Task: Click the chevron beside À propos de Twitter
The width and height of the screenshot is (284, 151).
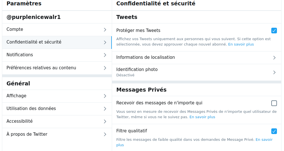Action: click(x=105, y=134)
